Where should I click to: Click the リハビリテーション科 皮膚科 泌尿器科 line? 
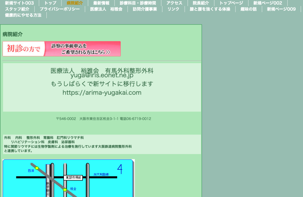43,142
